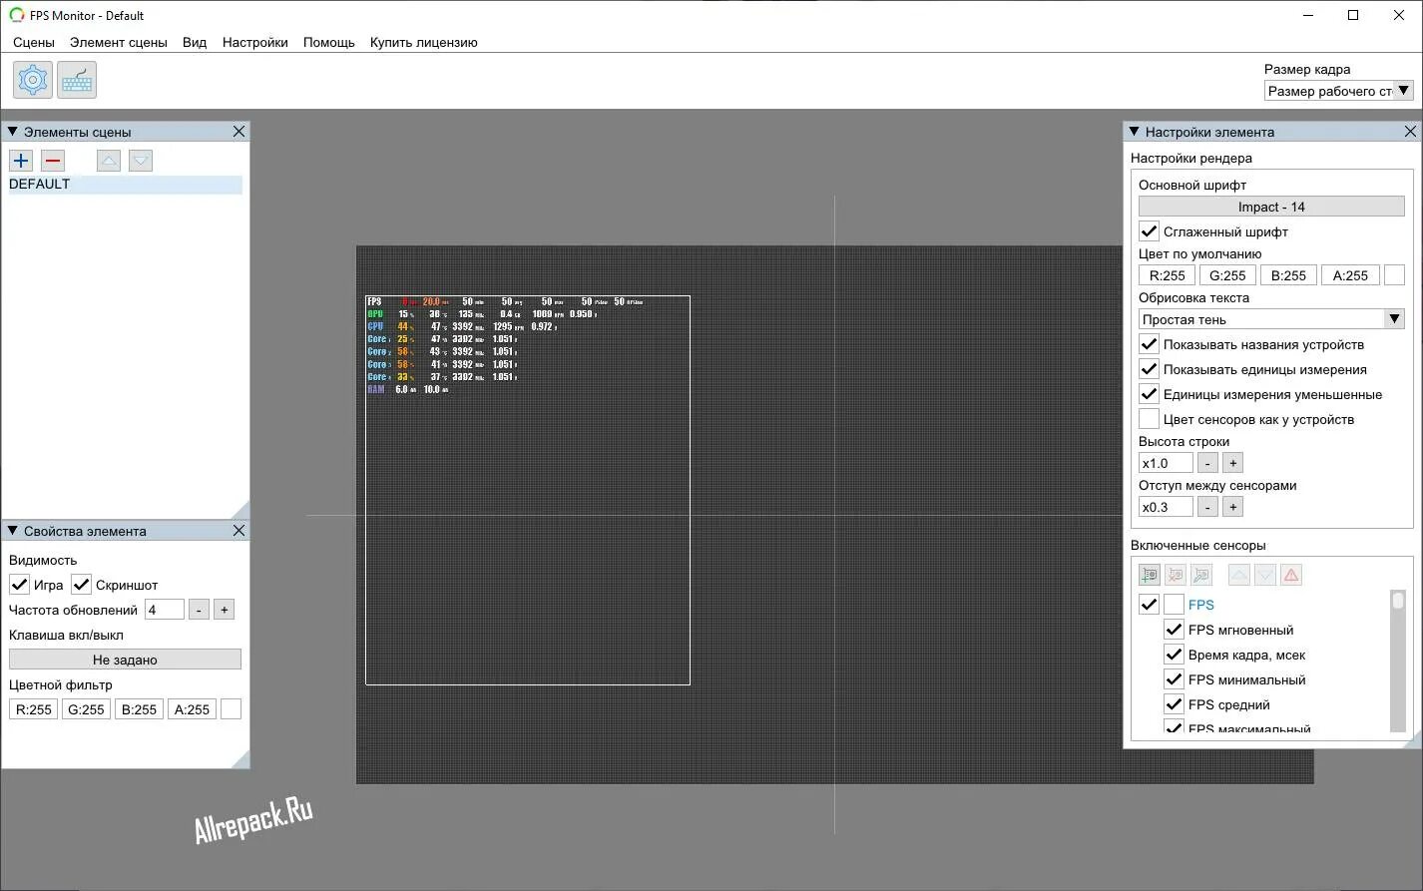Click the Отступ между сенсорами x0.3 field
1423x891 pixels.
pos(1166,507)
